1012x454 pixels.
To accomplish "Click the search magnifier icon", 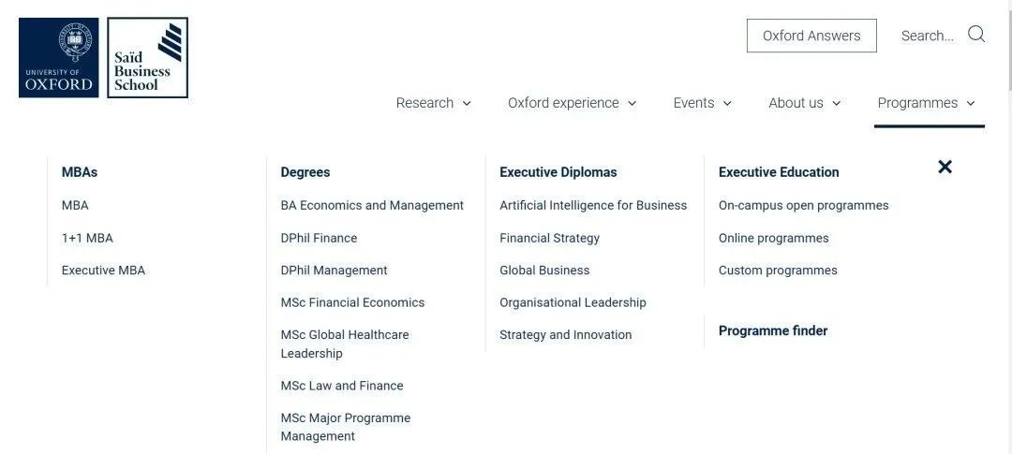I will [x=975, y=35].
